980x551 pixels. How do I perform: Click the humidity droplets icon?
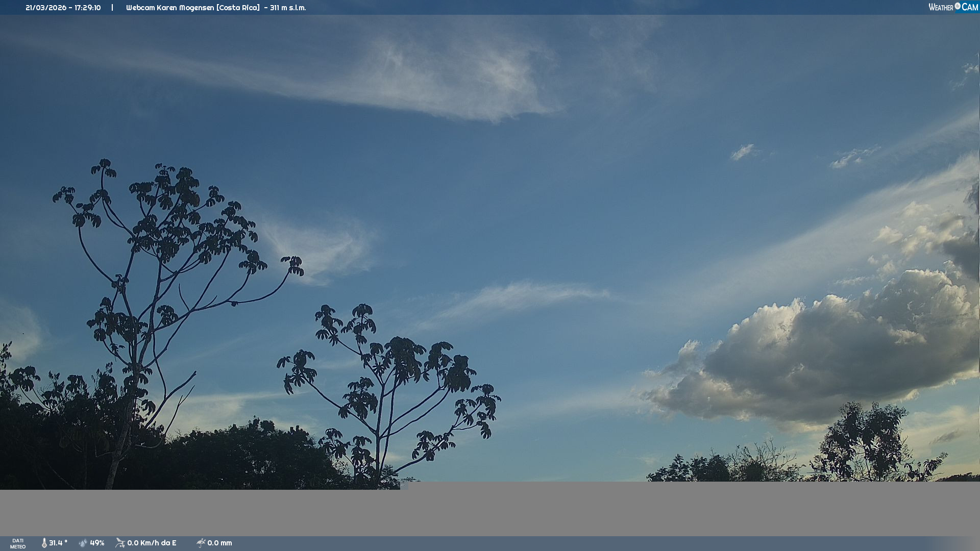(83, 543)
